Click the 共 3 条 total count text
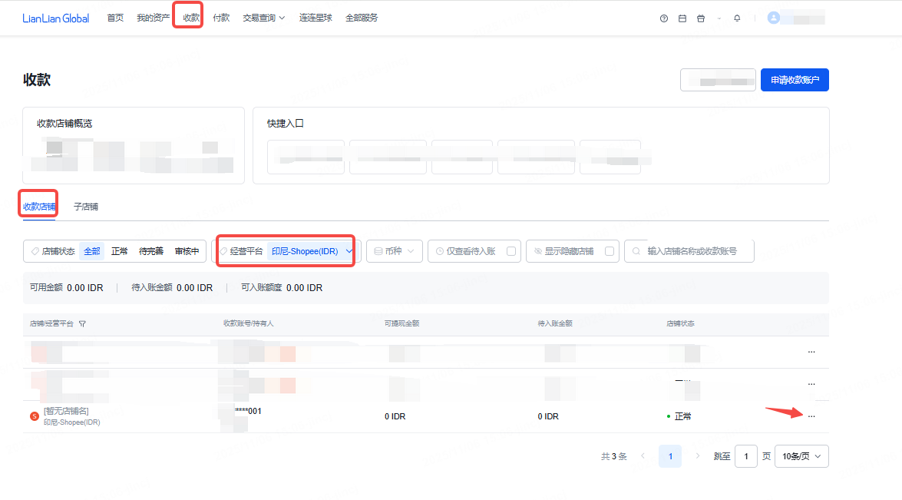 [614, 456]
